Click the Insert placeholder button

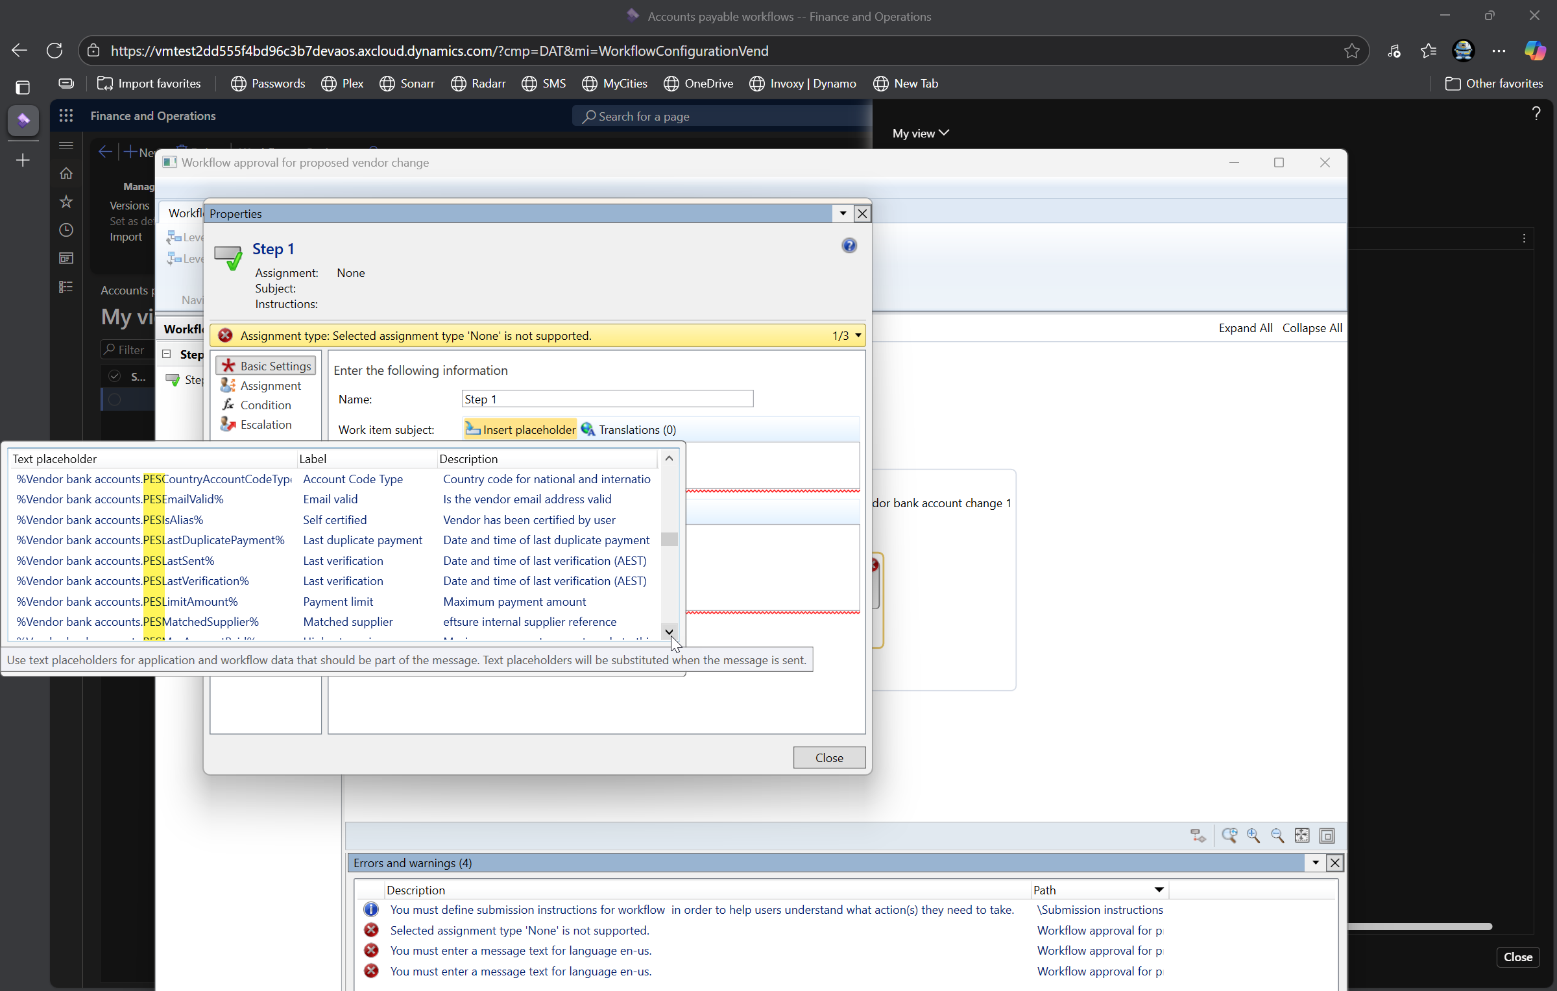point(520,429)
